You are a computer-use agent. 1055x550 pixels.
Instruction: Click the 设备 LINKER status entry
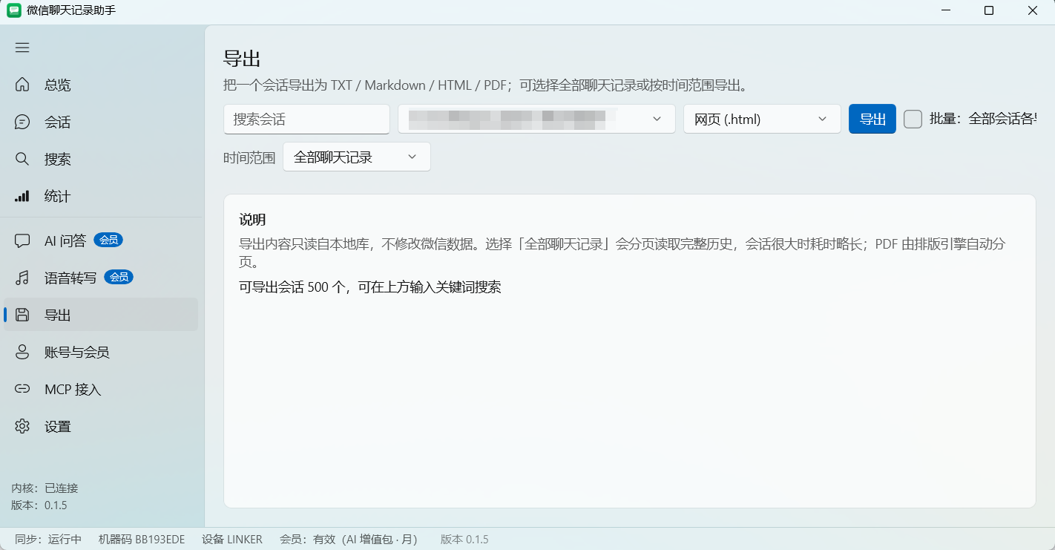[x=232, y=540]
